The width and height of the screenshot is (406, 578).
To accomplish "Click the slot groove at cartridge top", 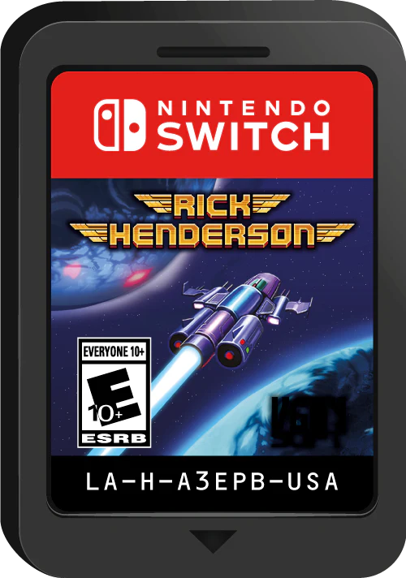I will [x=213, y=52].
